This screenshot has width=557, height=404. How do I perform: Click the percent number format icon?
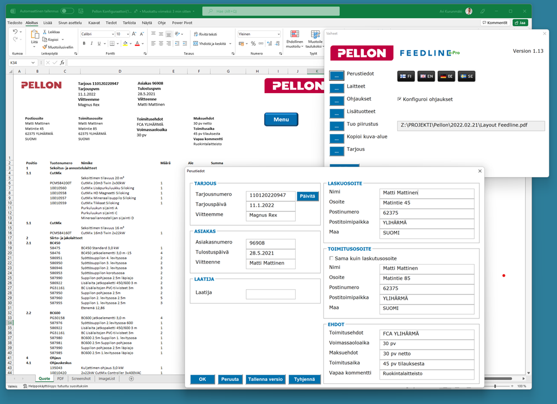coord(253,44)
